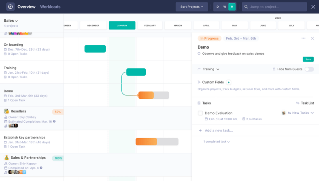This screenshot has width=319, height=181.
Task: Click the On boarding teal Gantt bar
Action: (x=95, y=49)
